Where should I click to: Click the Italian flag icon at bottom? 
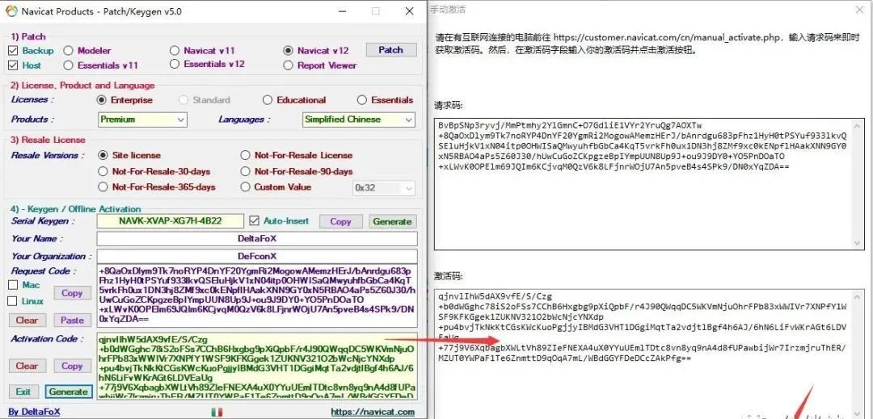tap(217, 412)
